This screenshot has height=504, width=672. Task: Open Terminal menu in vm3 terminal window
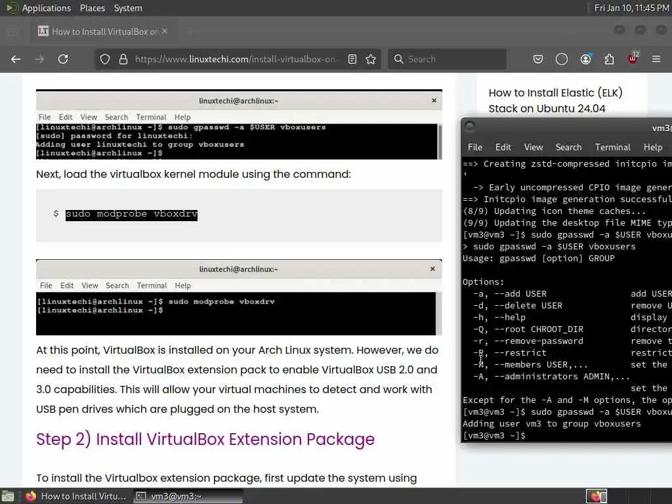click(613, 147)
